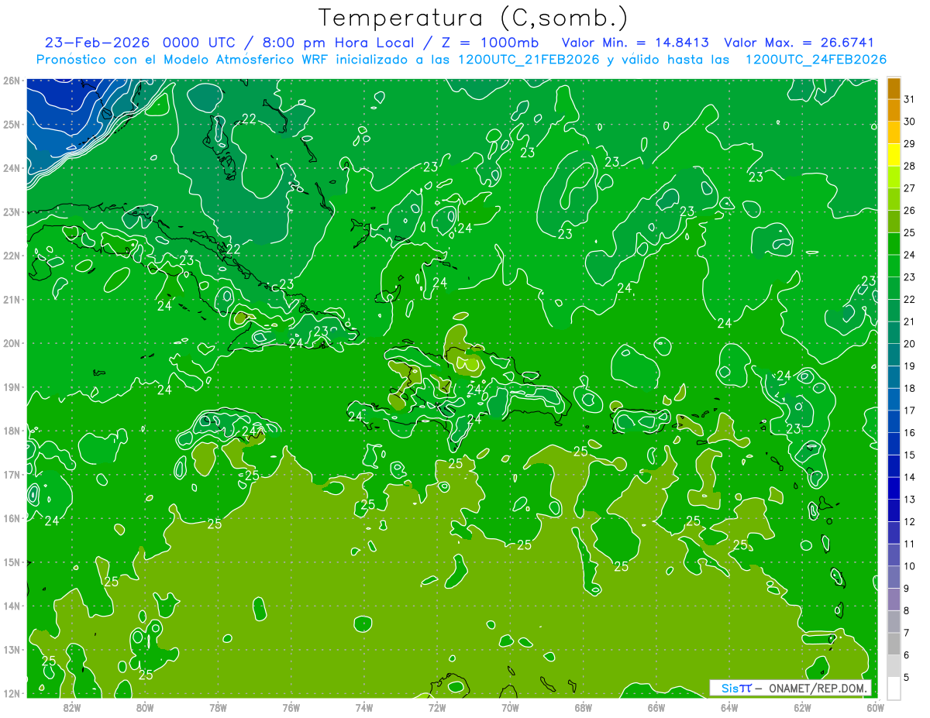Click the '28' value on the color scale

point(910,167)
